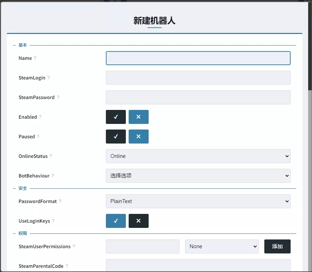Click into the SteamParentalCode text field
The width and height of the screenshot is (312, 272).
click(198, 265)
